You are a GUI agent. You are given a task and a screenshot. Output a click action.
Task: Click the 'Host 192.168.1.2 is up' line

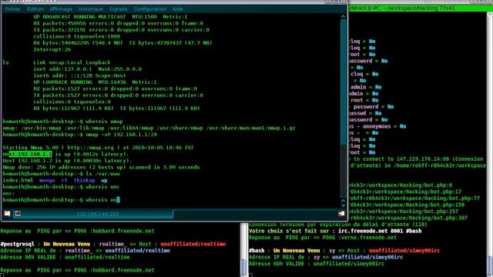tap(67, 161)
